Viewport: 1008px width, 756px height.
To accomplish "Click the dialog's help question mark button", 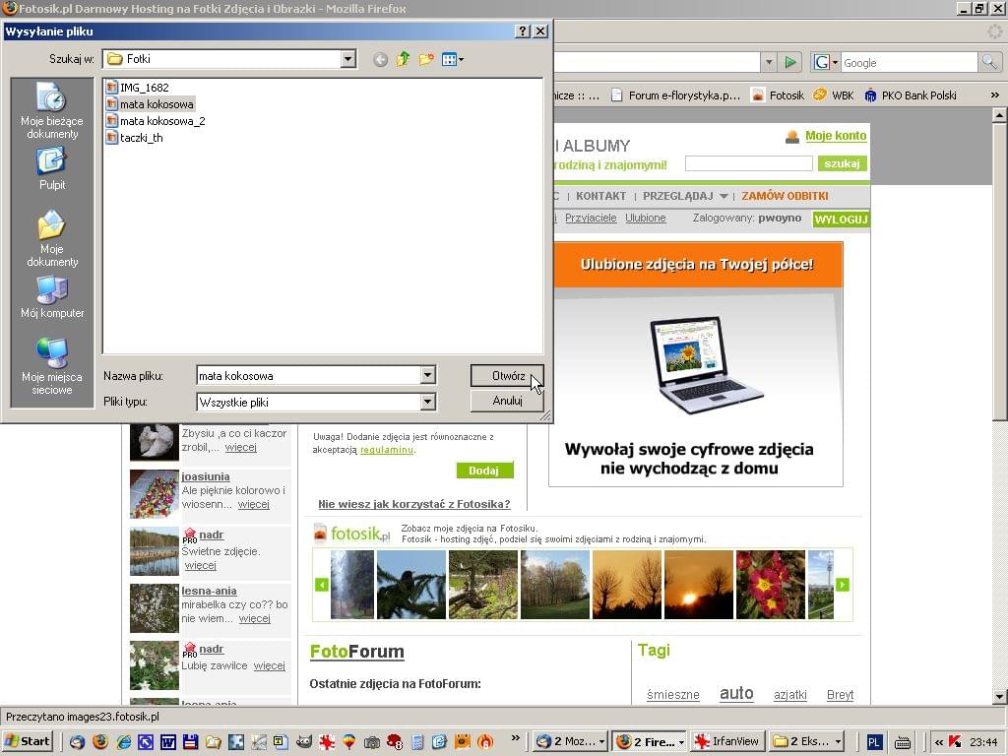I will pos(523,31).
